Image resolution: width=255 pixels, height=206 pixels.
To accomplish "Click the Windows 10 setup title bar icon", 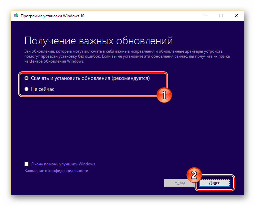I will coord(16,16).
